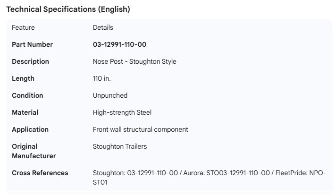Select the Feature column header

23,27
